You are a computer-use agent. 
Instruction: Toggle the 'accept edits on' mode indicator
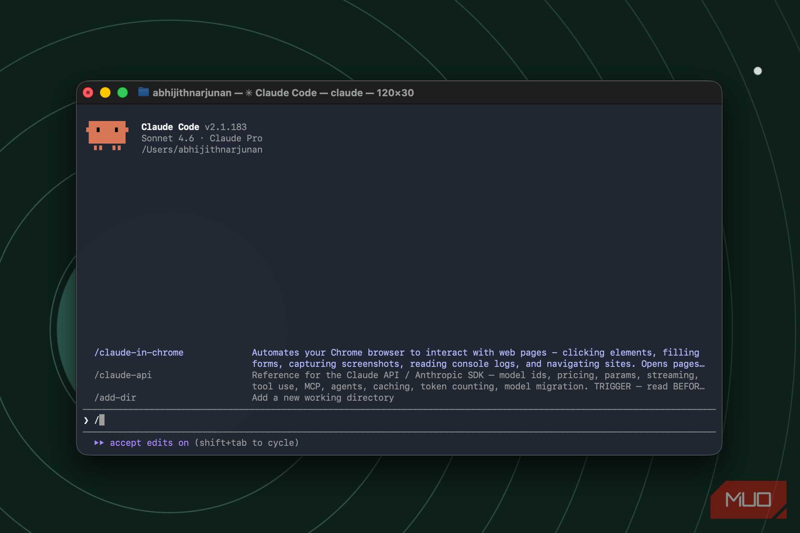point(149,443)
